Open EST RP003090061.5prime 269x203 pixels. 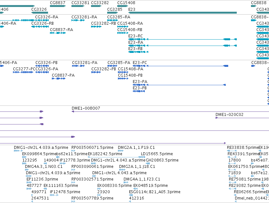[x=73, y=170]
